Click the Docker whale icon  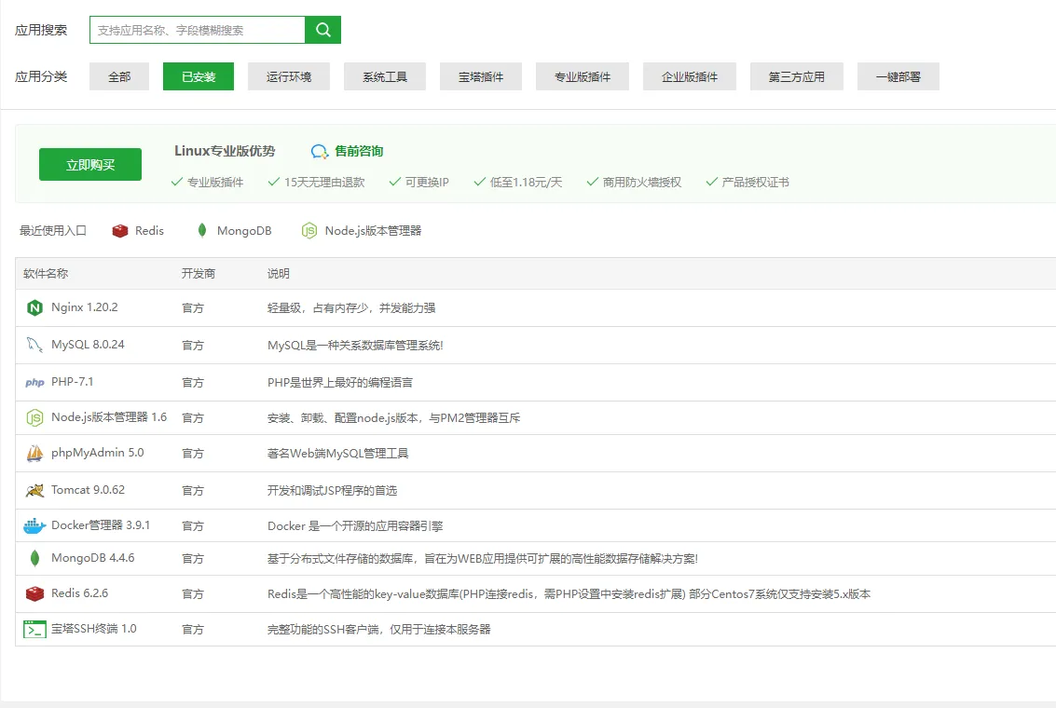click(x=34, y=525)
